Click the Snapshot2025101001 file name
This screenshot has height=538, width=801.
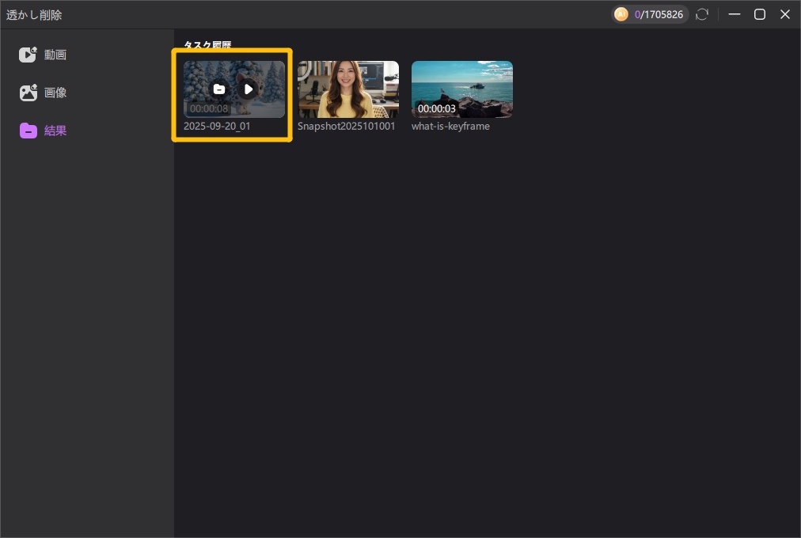[x=346, y=126]
